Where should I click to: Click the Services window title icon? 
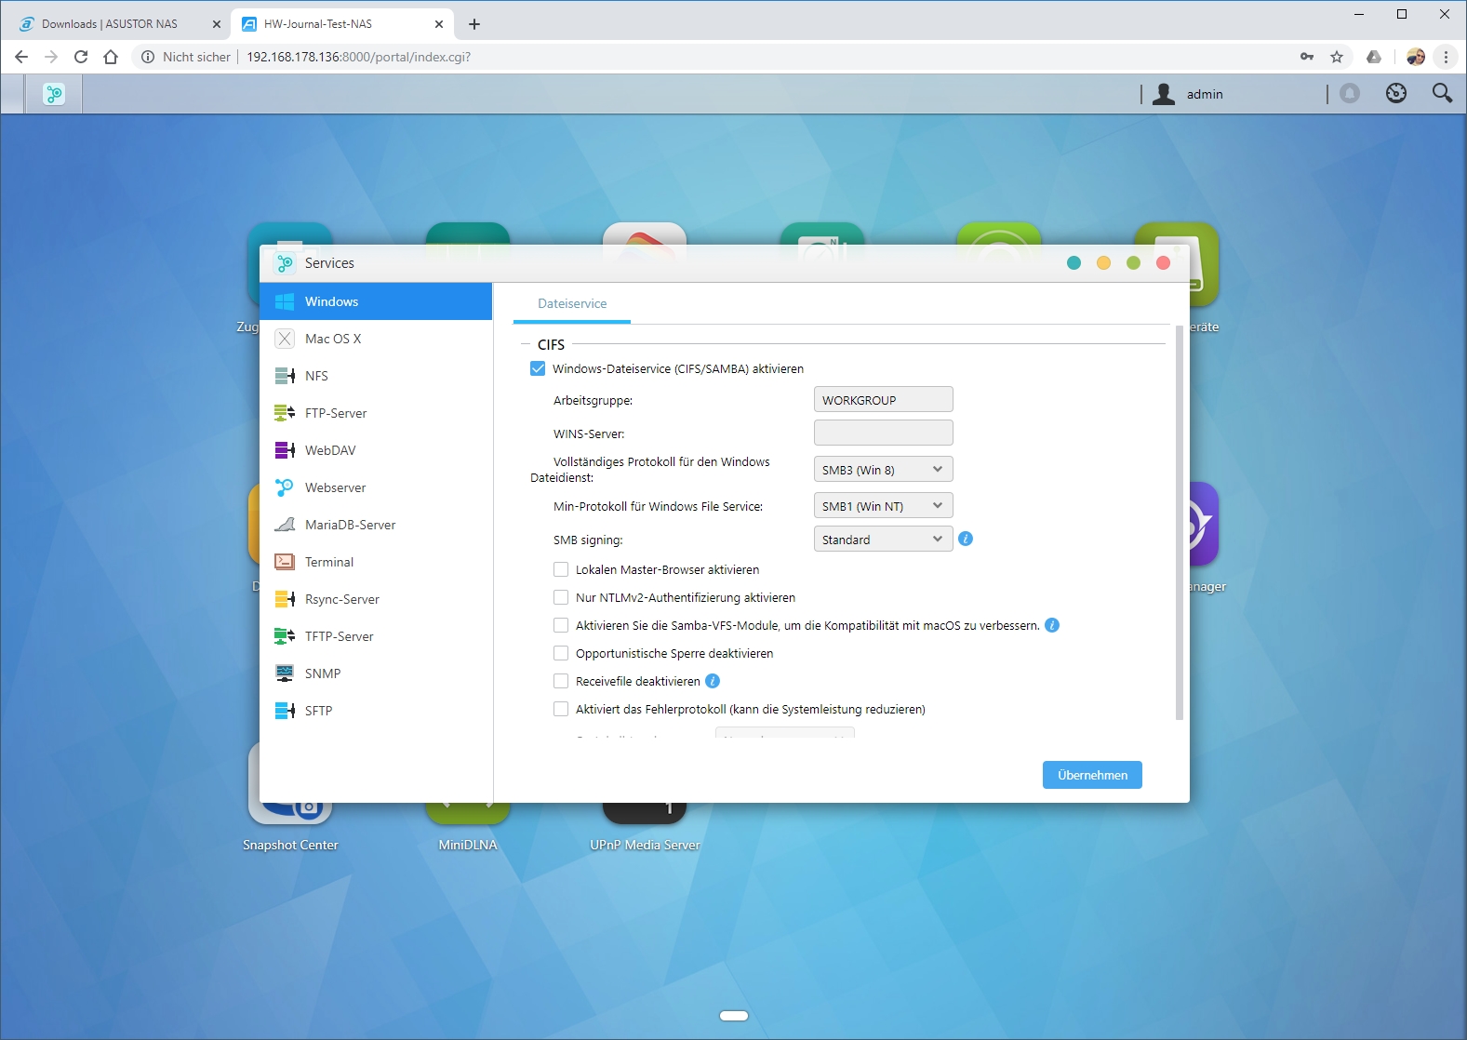click(x=285, y=263)
